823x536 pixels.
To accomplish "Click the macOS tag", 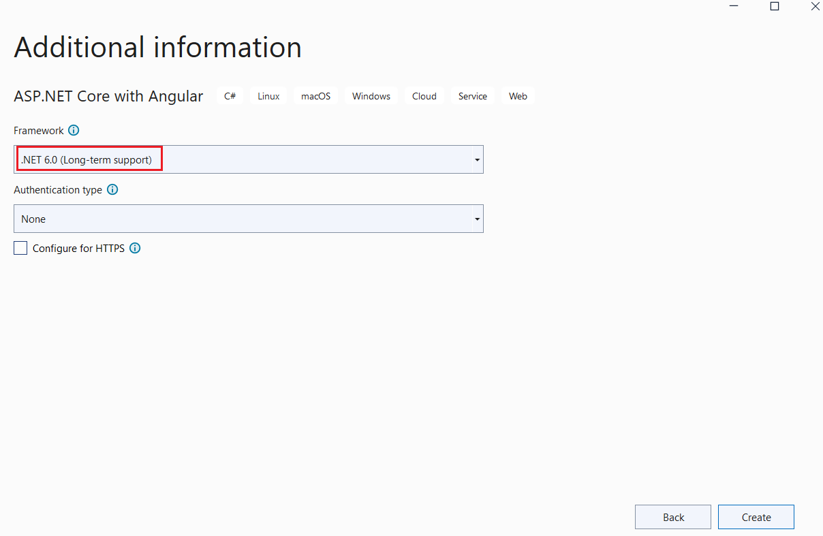I will pyautogui.click(x=315, y=96).
